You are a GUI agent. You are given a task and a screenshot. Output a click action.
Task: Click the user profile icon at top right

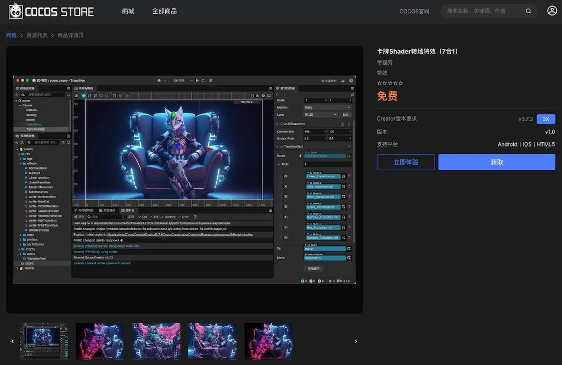click(552, 10)
